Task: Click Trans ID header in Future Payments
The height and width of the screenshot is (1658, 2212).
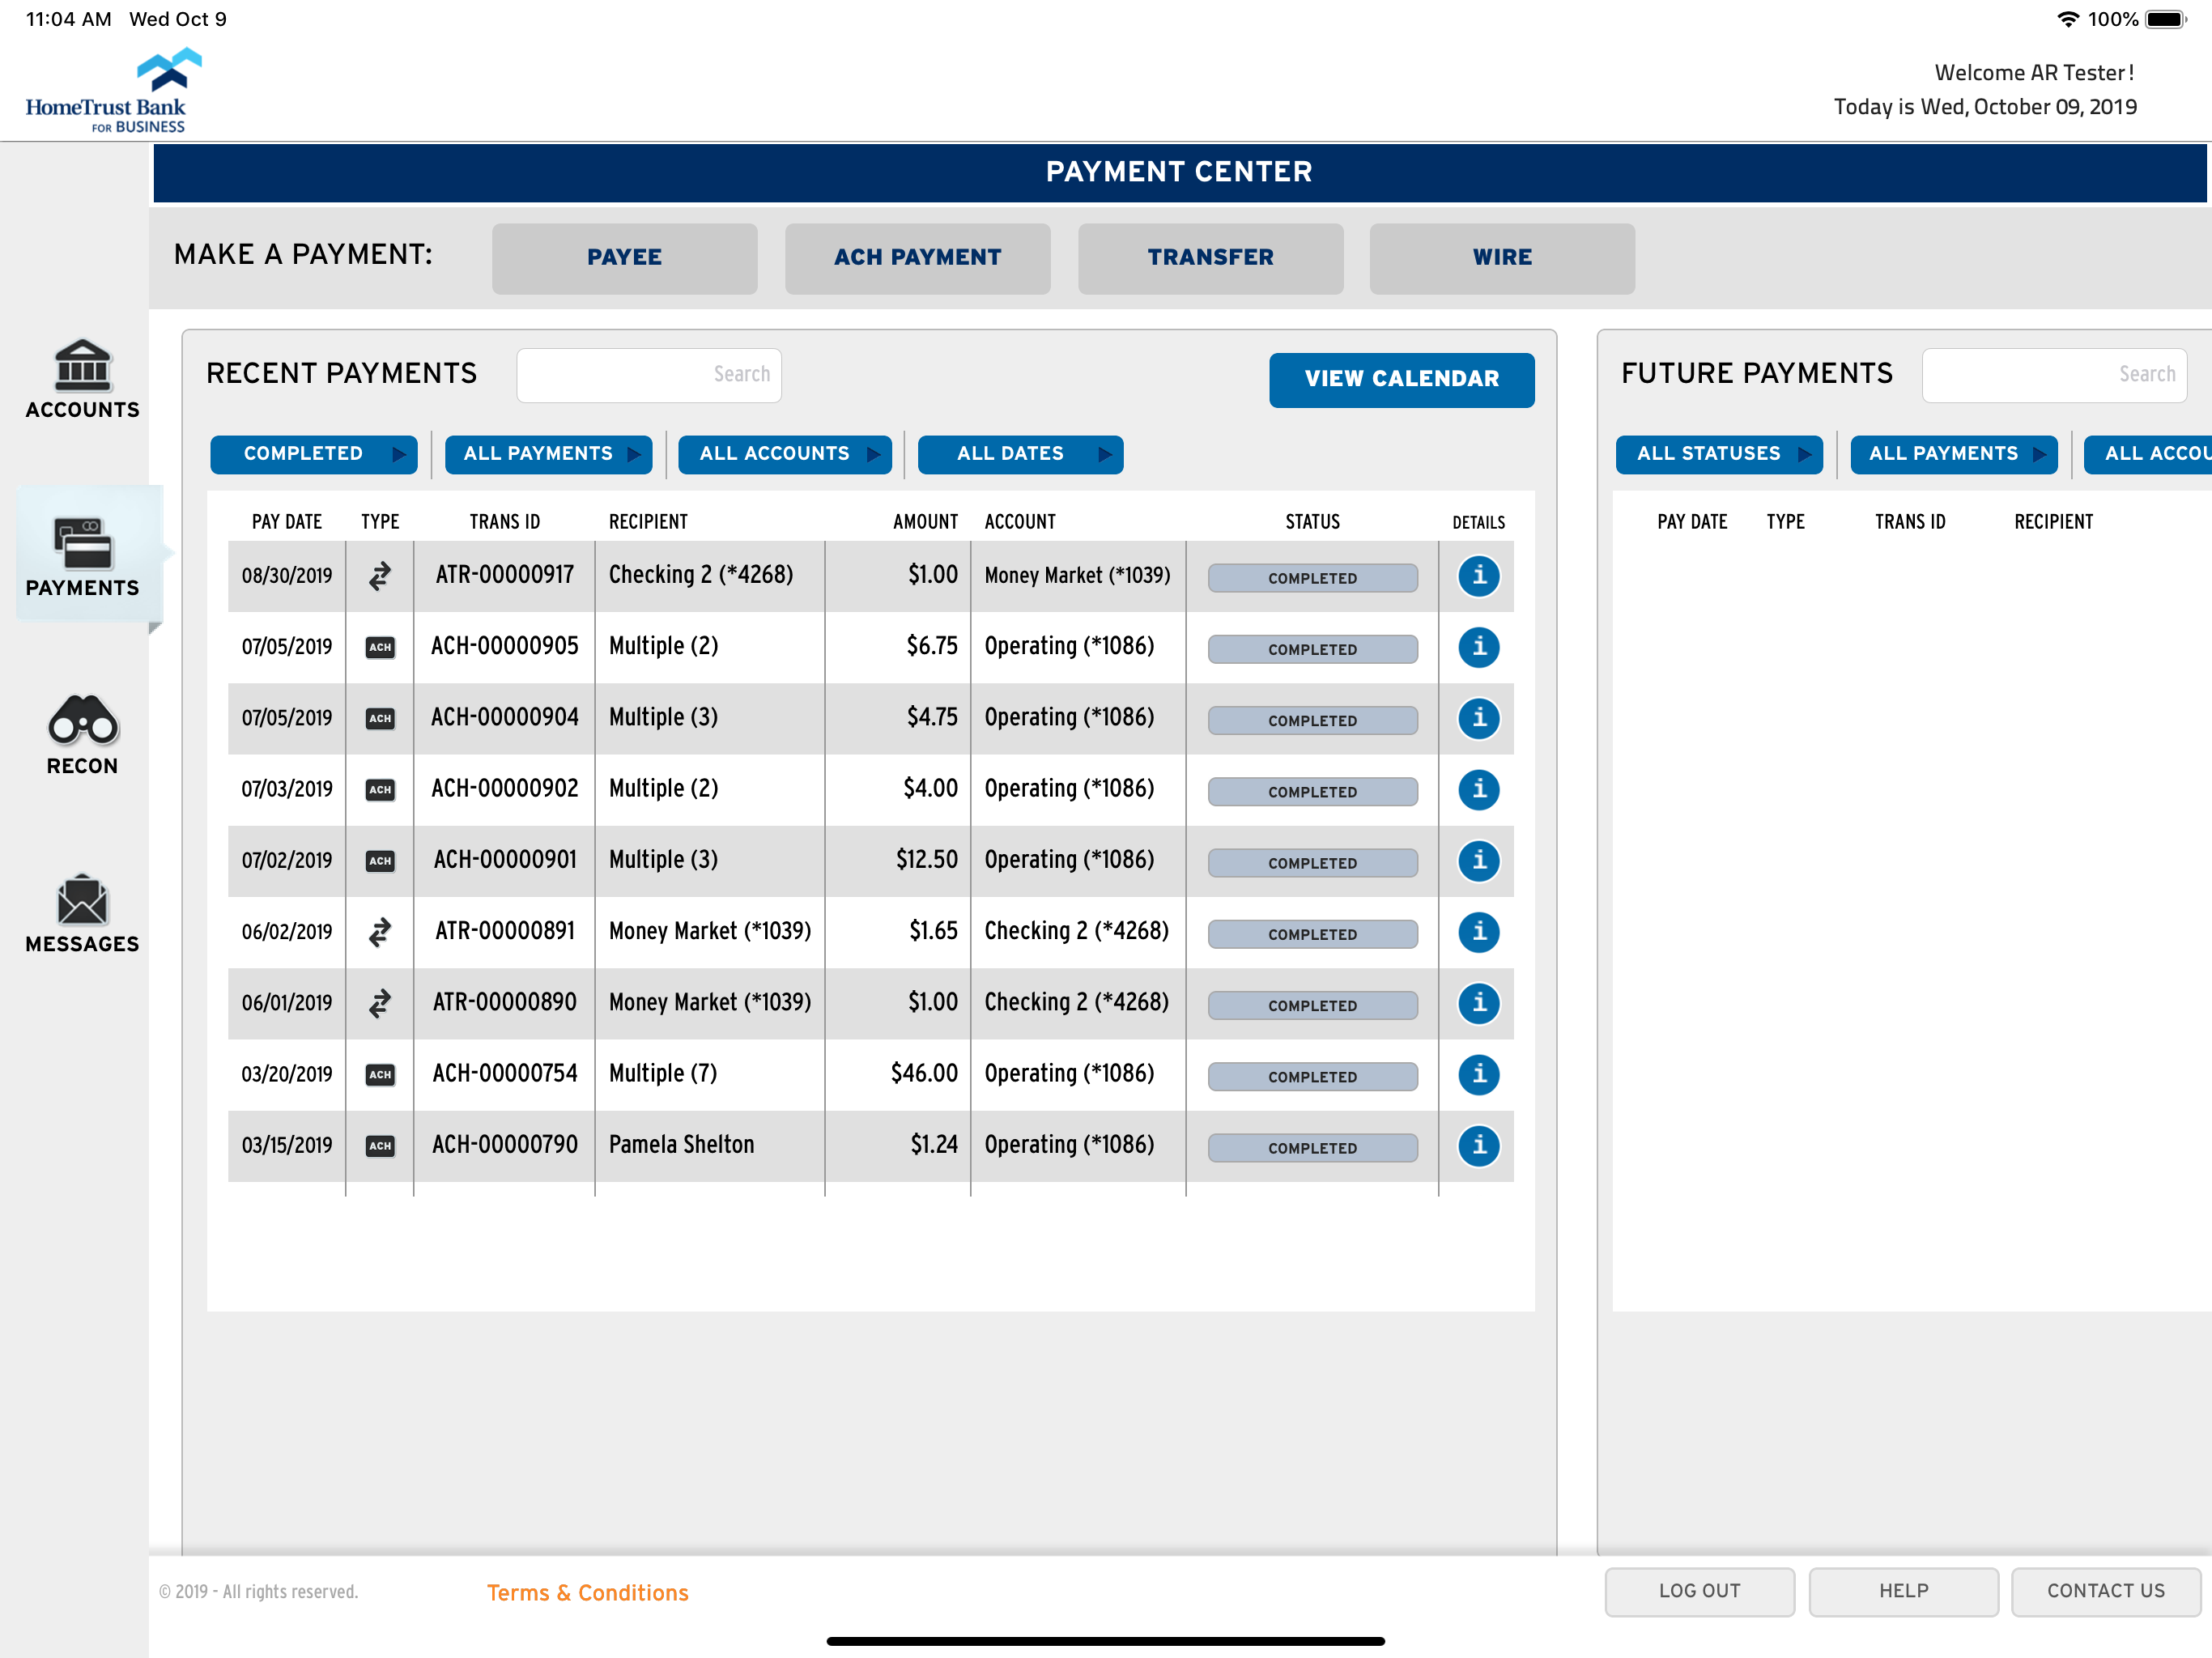Action: tap(1910, 522)
